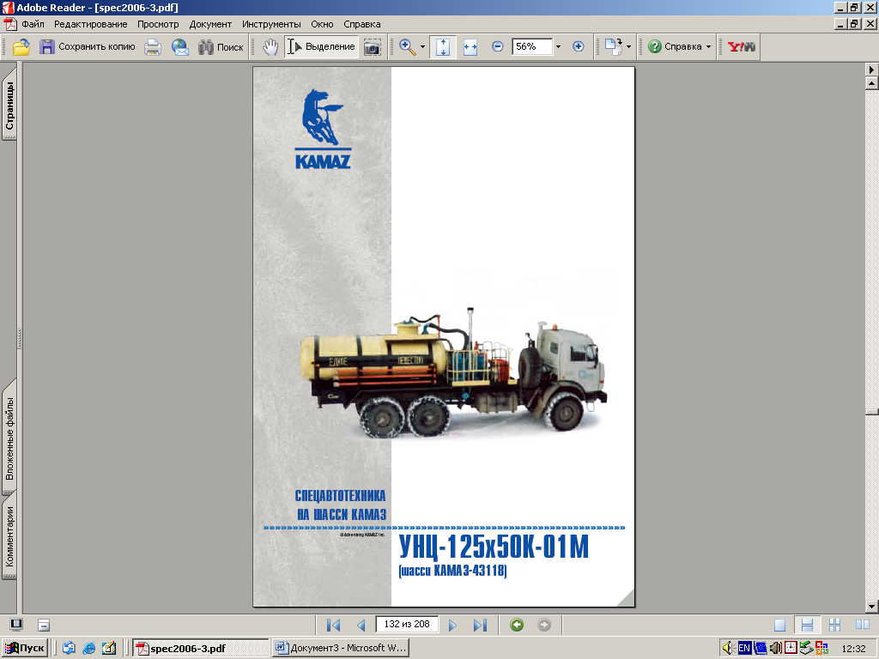Viewport: 879px width, 659px height.
Task: Activate the Выделение selection tool
Action: click(x=321, y=47)
